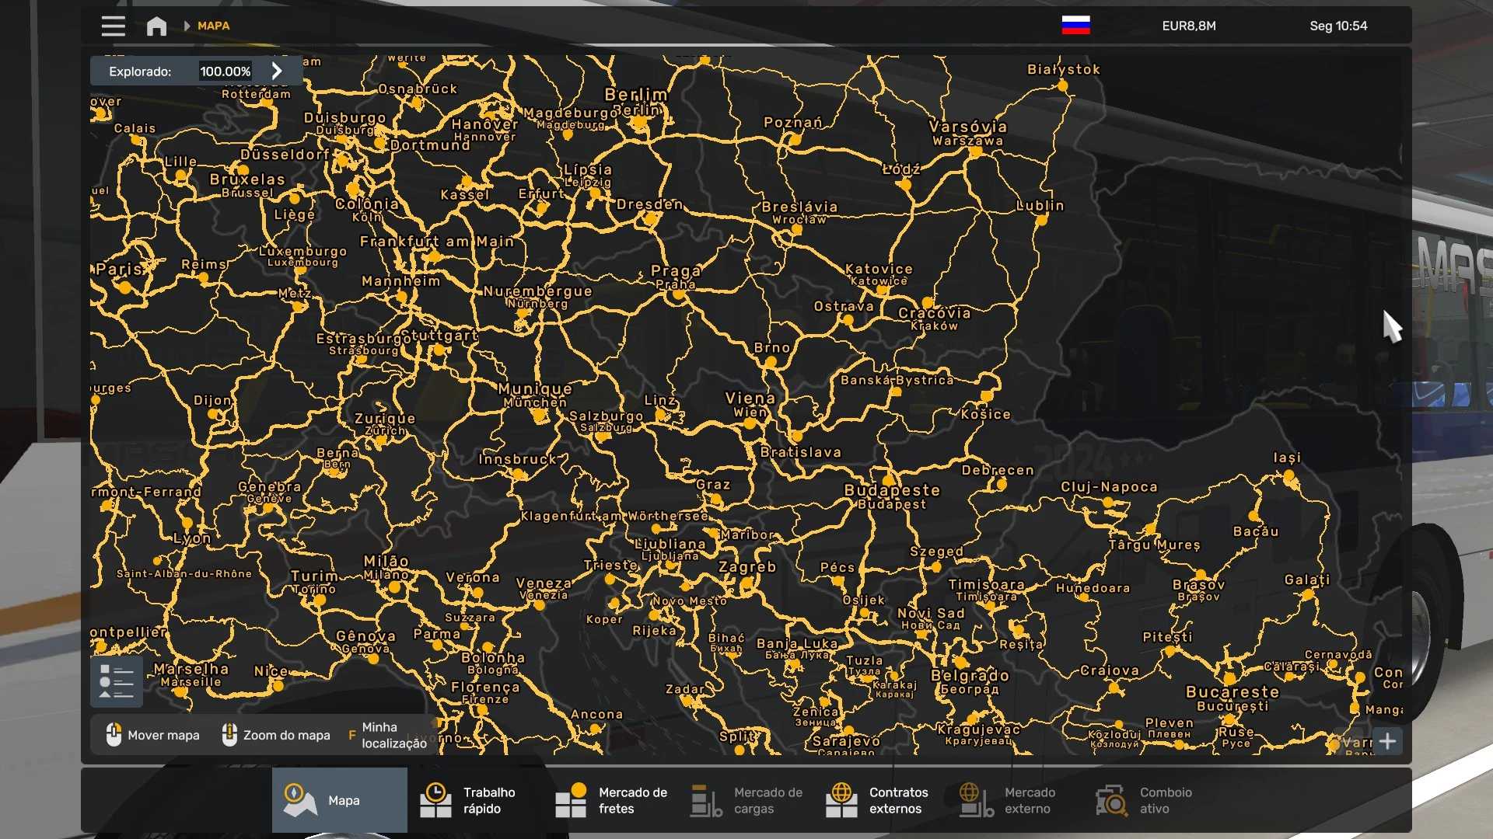Click the home icon in breadcrumb
This screenshot has height=839, width=1493.
pos(156,26)
